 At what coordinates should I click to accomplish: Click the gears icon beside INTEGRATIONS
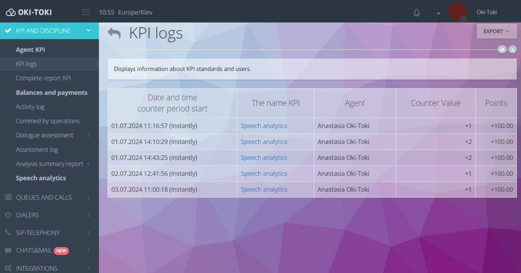(7, 267)
